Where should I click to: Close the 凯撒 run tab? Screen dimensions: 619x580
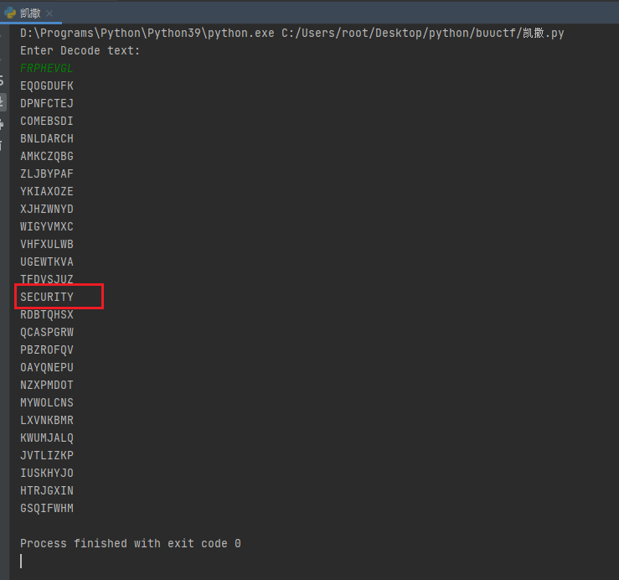tap(49, 13)
